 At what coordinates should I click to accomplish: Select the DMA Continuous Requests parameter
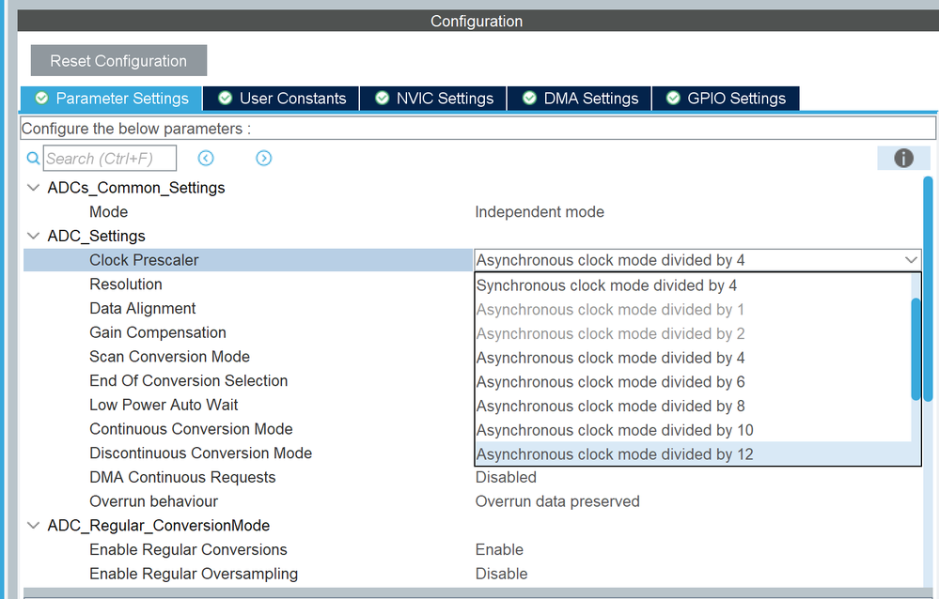[x=182, y=478]
